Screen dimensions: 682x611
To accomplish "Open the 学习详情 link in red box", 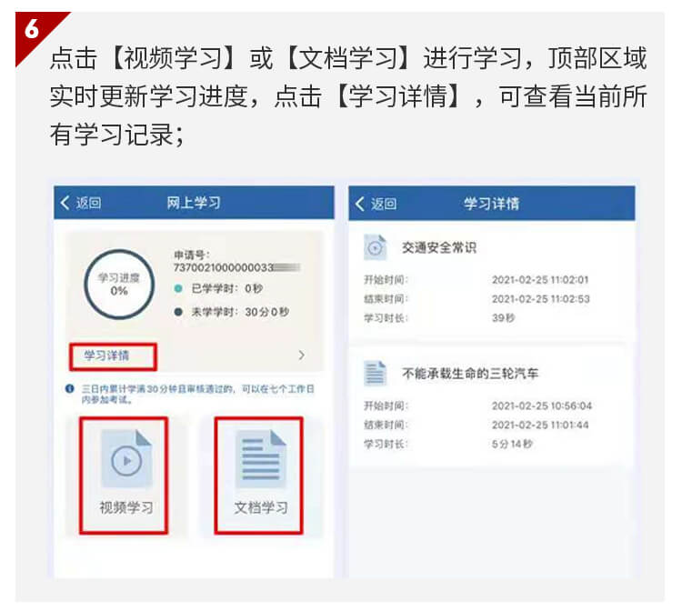I will (107, 356).
